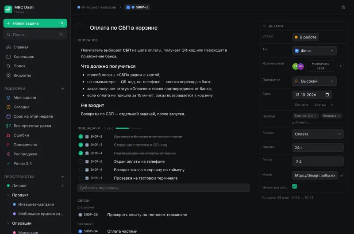Uncheck subtask SHOP-4 completion circle

coord(81,153)
